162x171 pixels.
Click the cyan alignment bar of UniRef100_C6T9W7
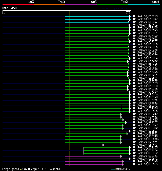[x=96, y=22]
